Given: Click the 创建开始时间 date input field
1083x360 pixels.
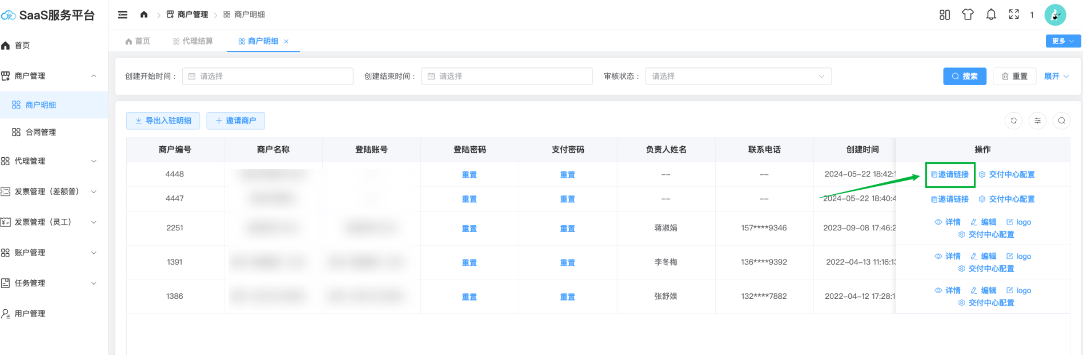Looking at the screenshot, I should (x=267, y=76).
